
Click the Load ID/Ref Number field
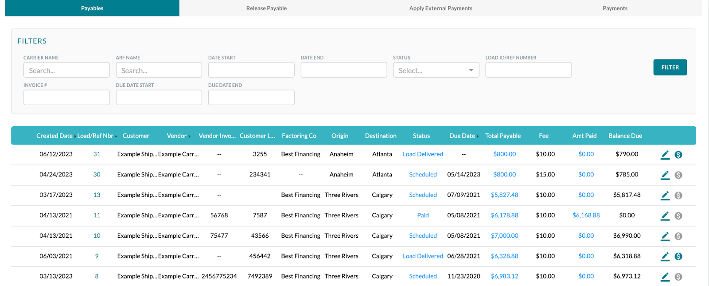pos(529,70)
